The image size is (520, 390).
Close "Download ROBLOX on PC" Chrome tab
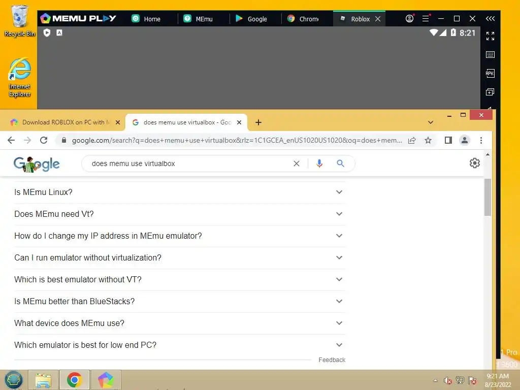click(118, 122)
